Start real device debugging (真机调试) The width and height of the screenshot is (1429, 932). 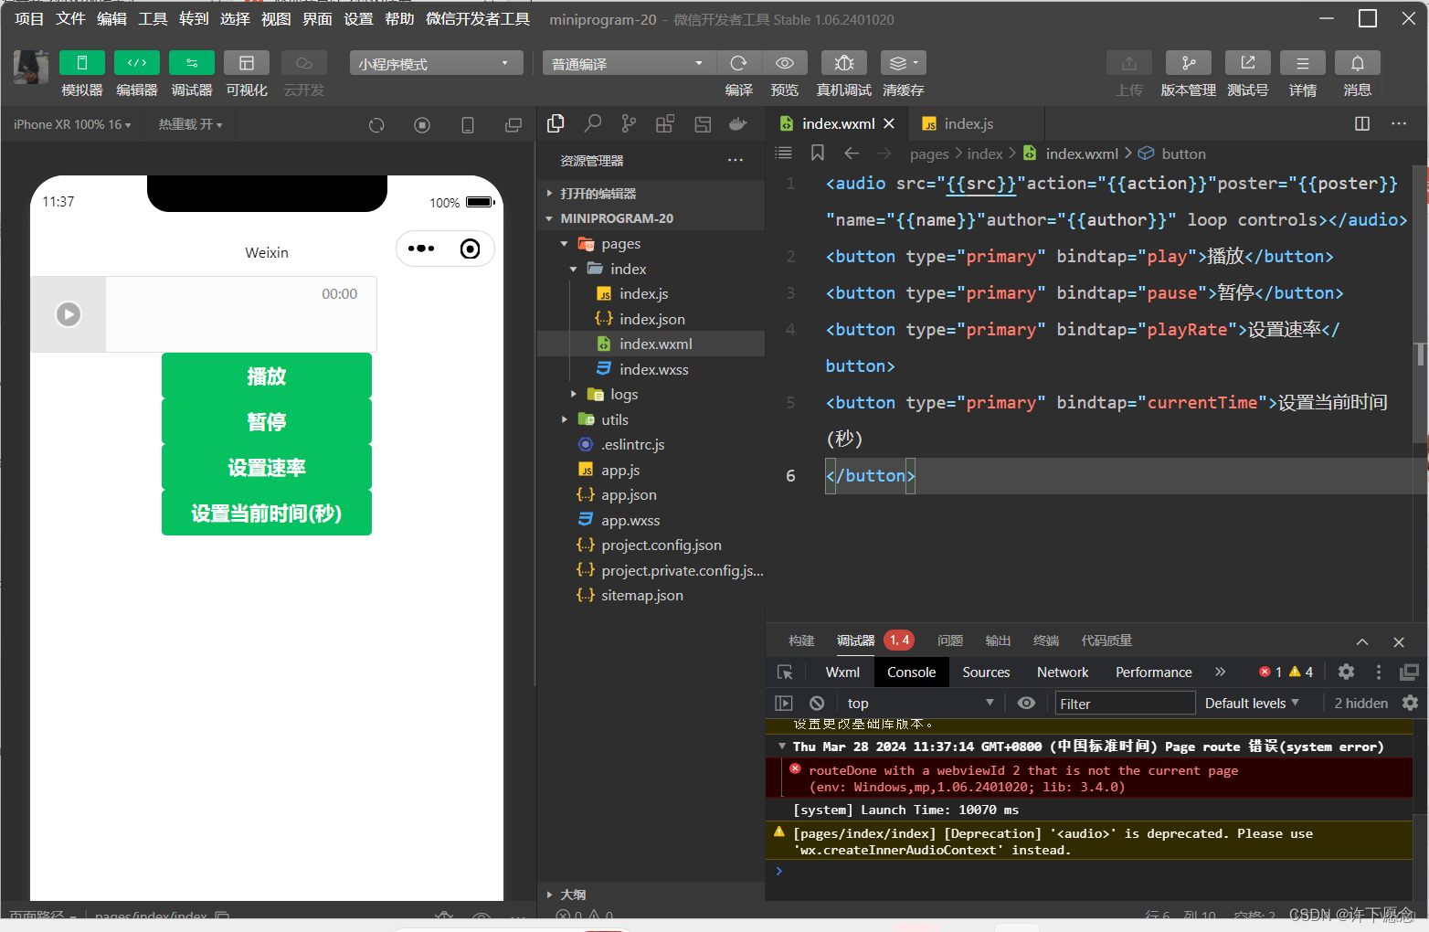tap(844, 62)
